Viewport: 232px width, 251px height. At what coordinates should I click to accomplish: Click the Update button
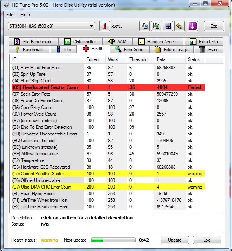[x=175, y=240]
